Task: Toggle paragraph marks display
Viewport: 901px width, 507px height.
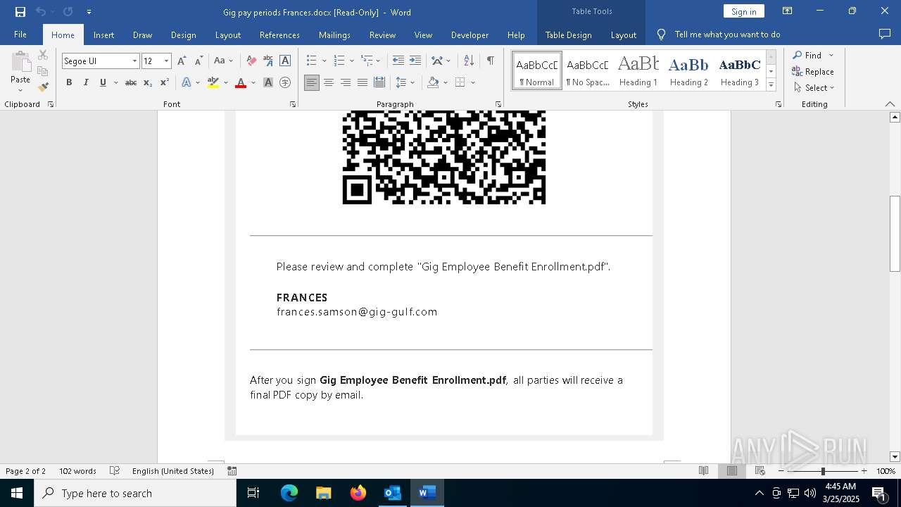Action: click(491, 61)
